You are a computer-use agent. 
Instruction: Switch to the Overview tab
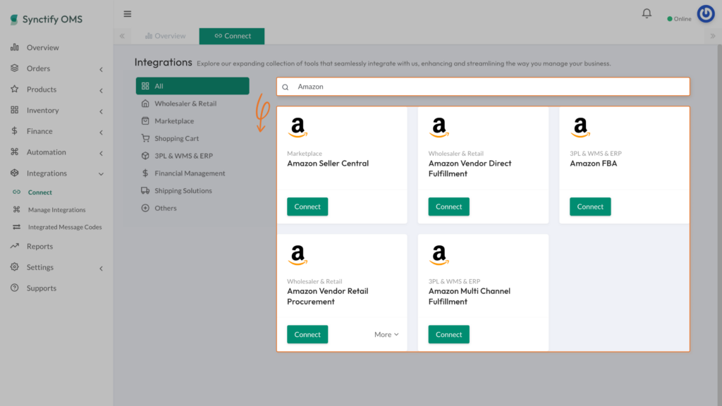165,36
